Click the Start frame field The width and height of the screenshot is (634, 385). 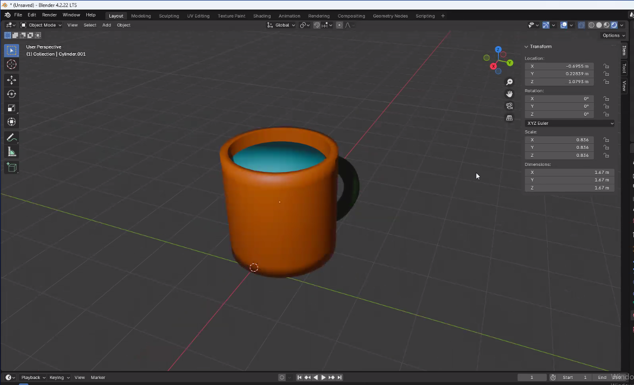tap(575, 377)
